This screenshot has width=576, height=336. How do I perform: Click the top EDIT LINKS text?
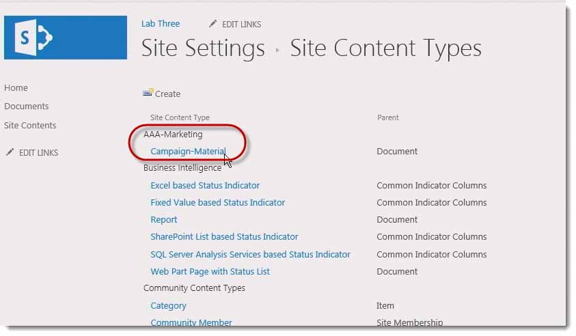(x=241, y=25)
